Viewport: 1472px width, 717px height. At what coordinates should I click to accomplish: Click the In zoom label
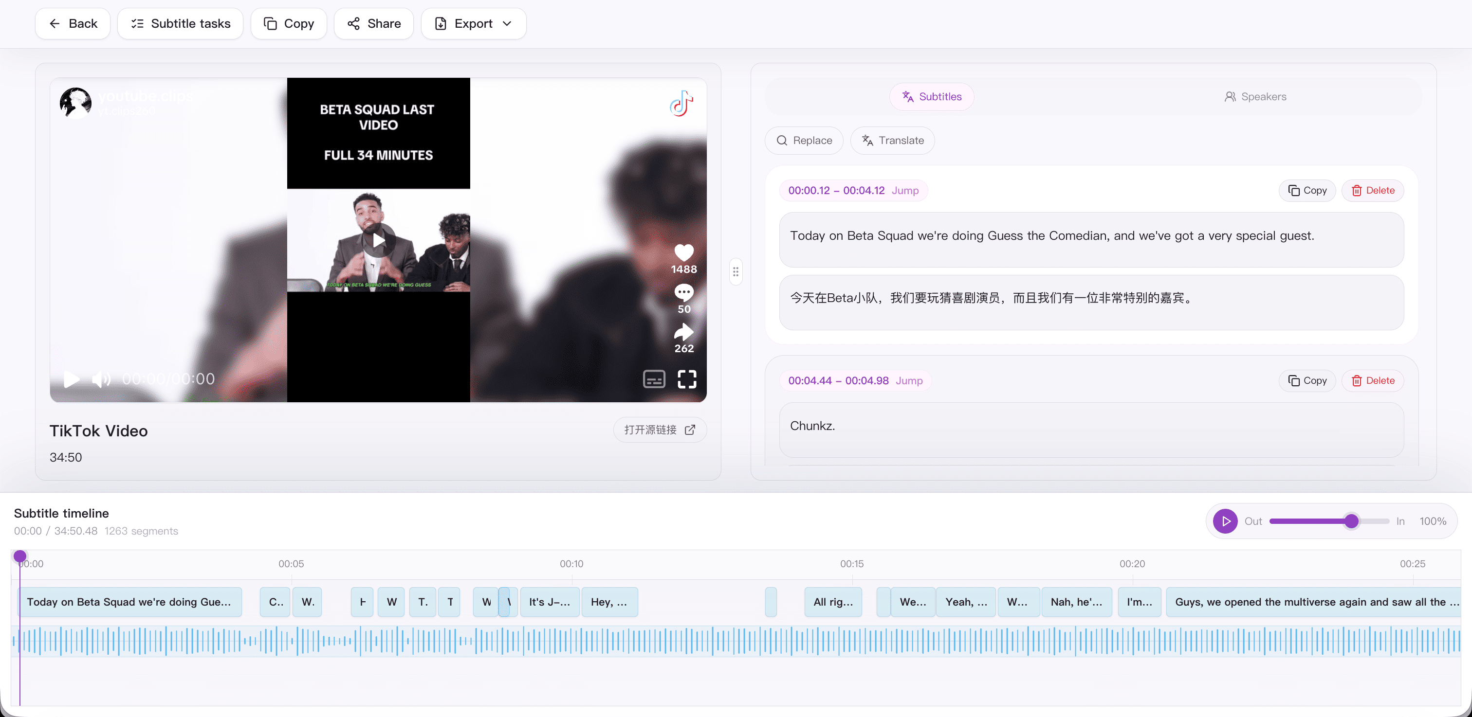1400,521
